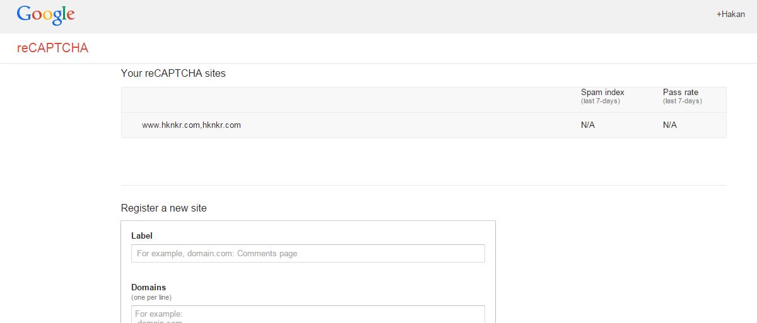Select the Pass rate N/A value
Image resolution: width=757 pixels, height=323 pixels.
pyautogui.click(x=670, y=125)
